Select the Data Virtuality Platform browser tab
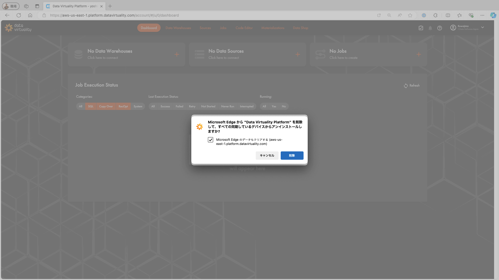 (x=74, y=6)
